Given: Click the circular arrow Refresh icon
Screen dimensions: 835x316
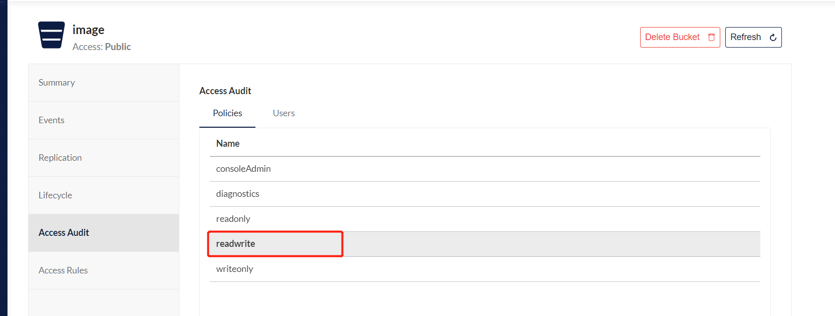Looking at the screenshot, I should point(773,38).
